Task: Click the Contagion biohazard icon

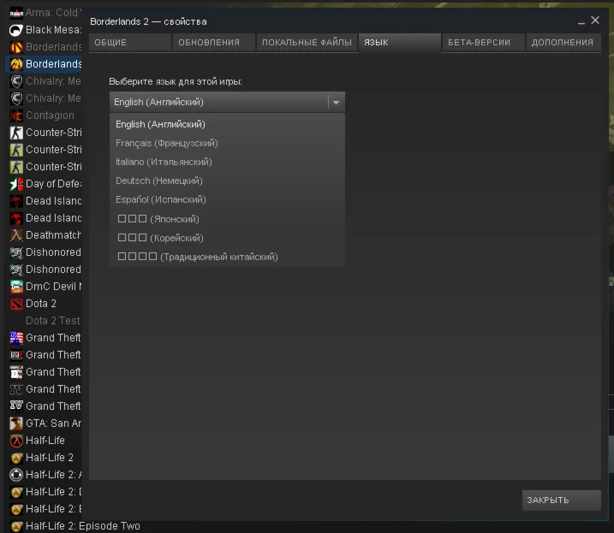Action: pyautogui.click(x=16, y=115)
